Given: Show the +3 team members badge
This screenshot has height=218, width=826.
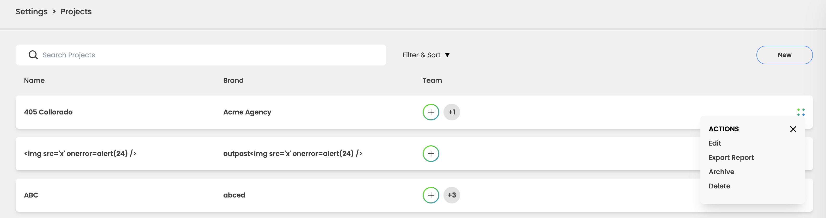Looking at the screenshot, I should tap(452, 195).
